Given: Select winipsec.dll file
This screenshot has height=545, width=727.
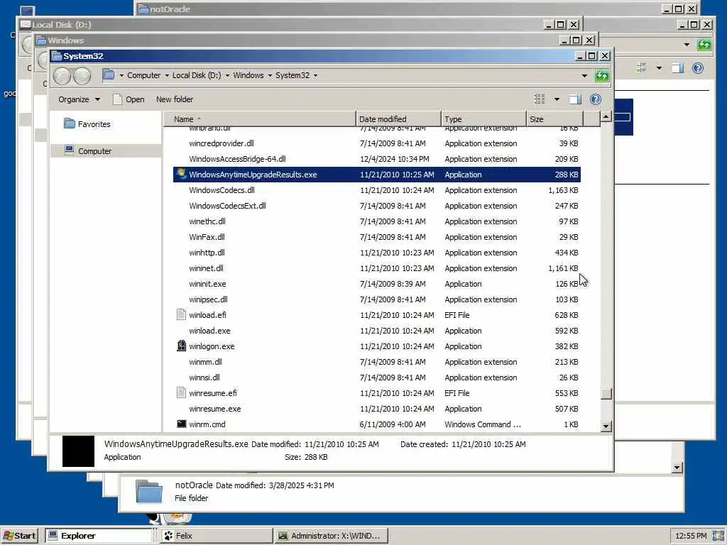Looking at the screenshot, I should tap(376, 299).
